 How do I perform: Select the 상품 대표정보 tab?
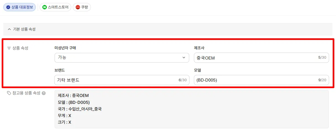tap(20, 7)
